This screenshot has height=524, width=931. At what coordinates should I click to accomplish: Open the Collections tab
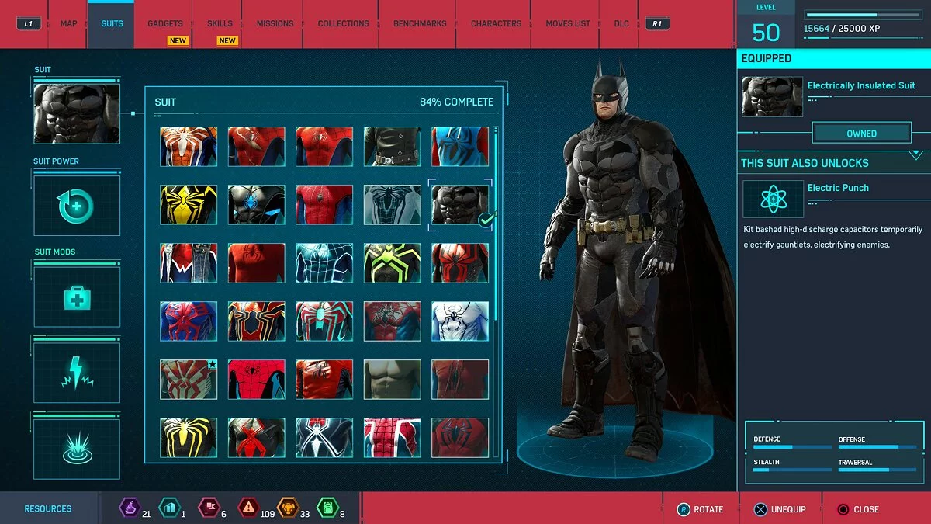[343, 23]
